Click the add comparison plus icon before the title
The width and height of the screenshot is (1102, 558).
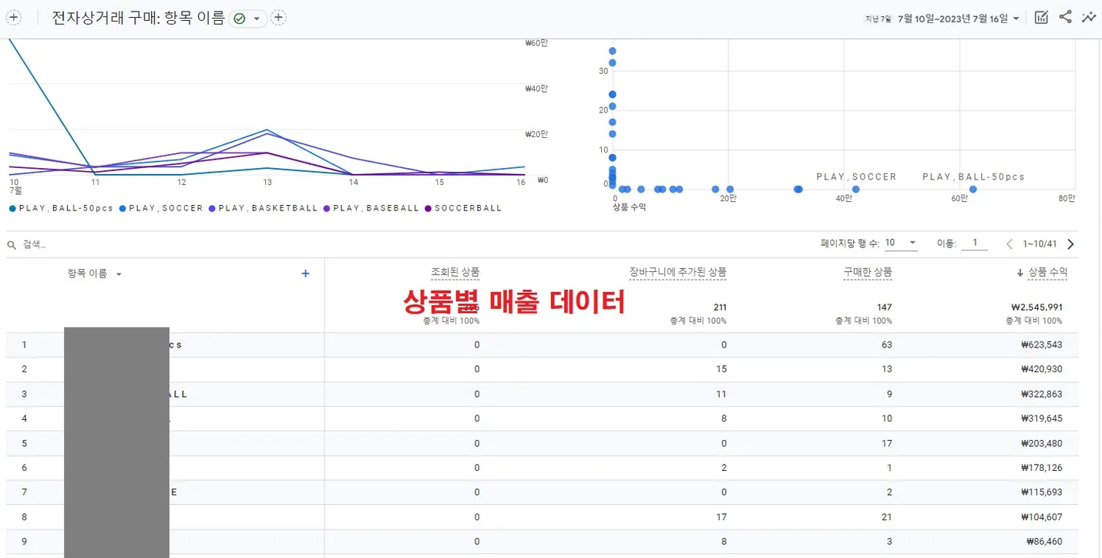(14, 18)
